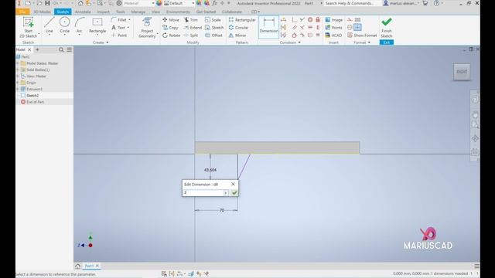Image resolution: width=495 pixels, height=278 pixels.
Task: Click Insert ACAD file
Action: [x=333, y=36]
